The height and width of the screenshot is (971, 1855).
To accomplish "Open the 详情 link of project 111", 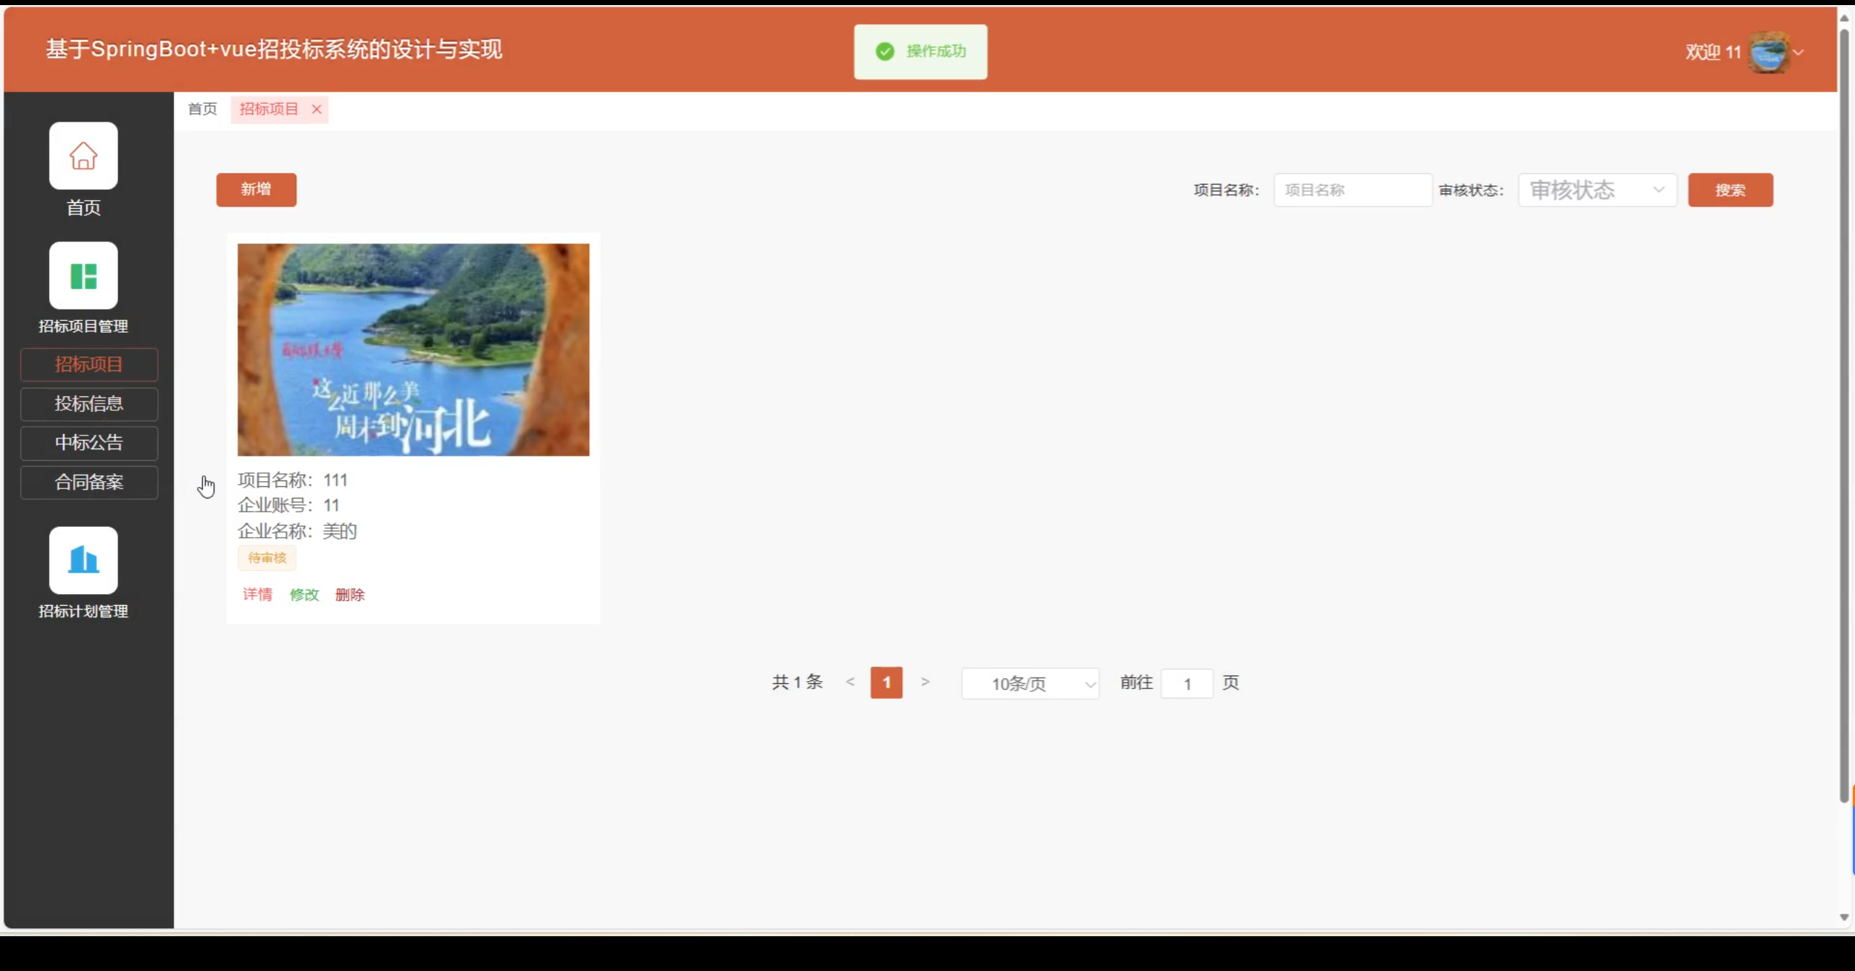I will pyautogui.click(x=257, y=595).
